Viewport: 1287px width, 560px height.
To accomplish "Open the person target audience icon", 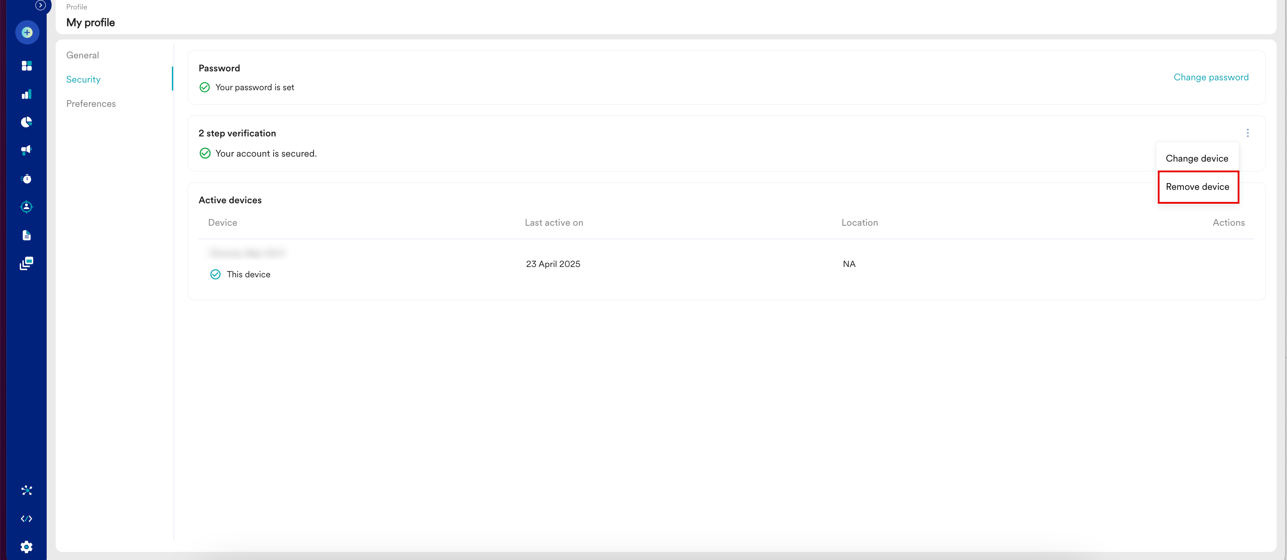I will [26, 206].
